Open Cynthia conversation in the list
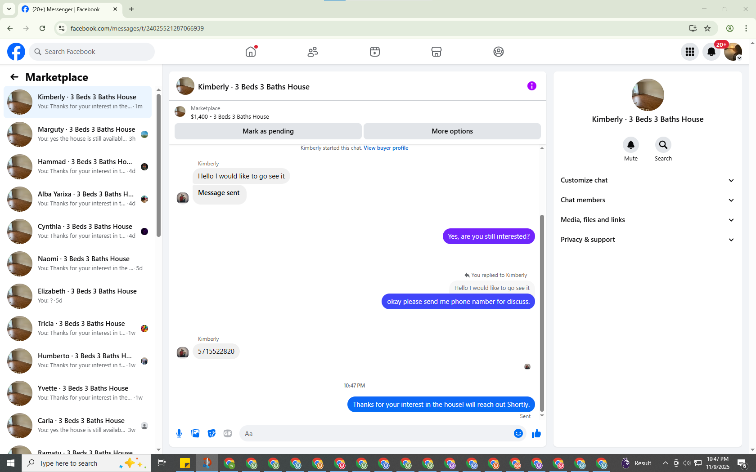This screenshot has height=472, width=756. (x=77, y=232)
